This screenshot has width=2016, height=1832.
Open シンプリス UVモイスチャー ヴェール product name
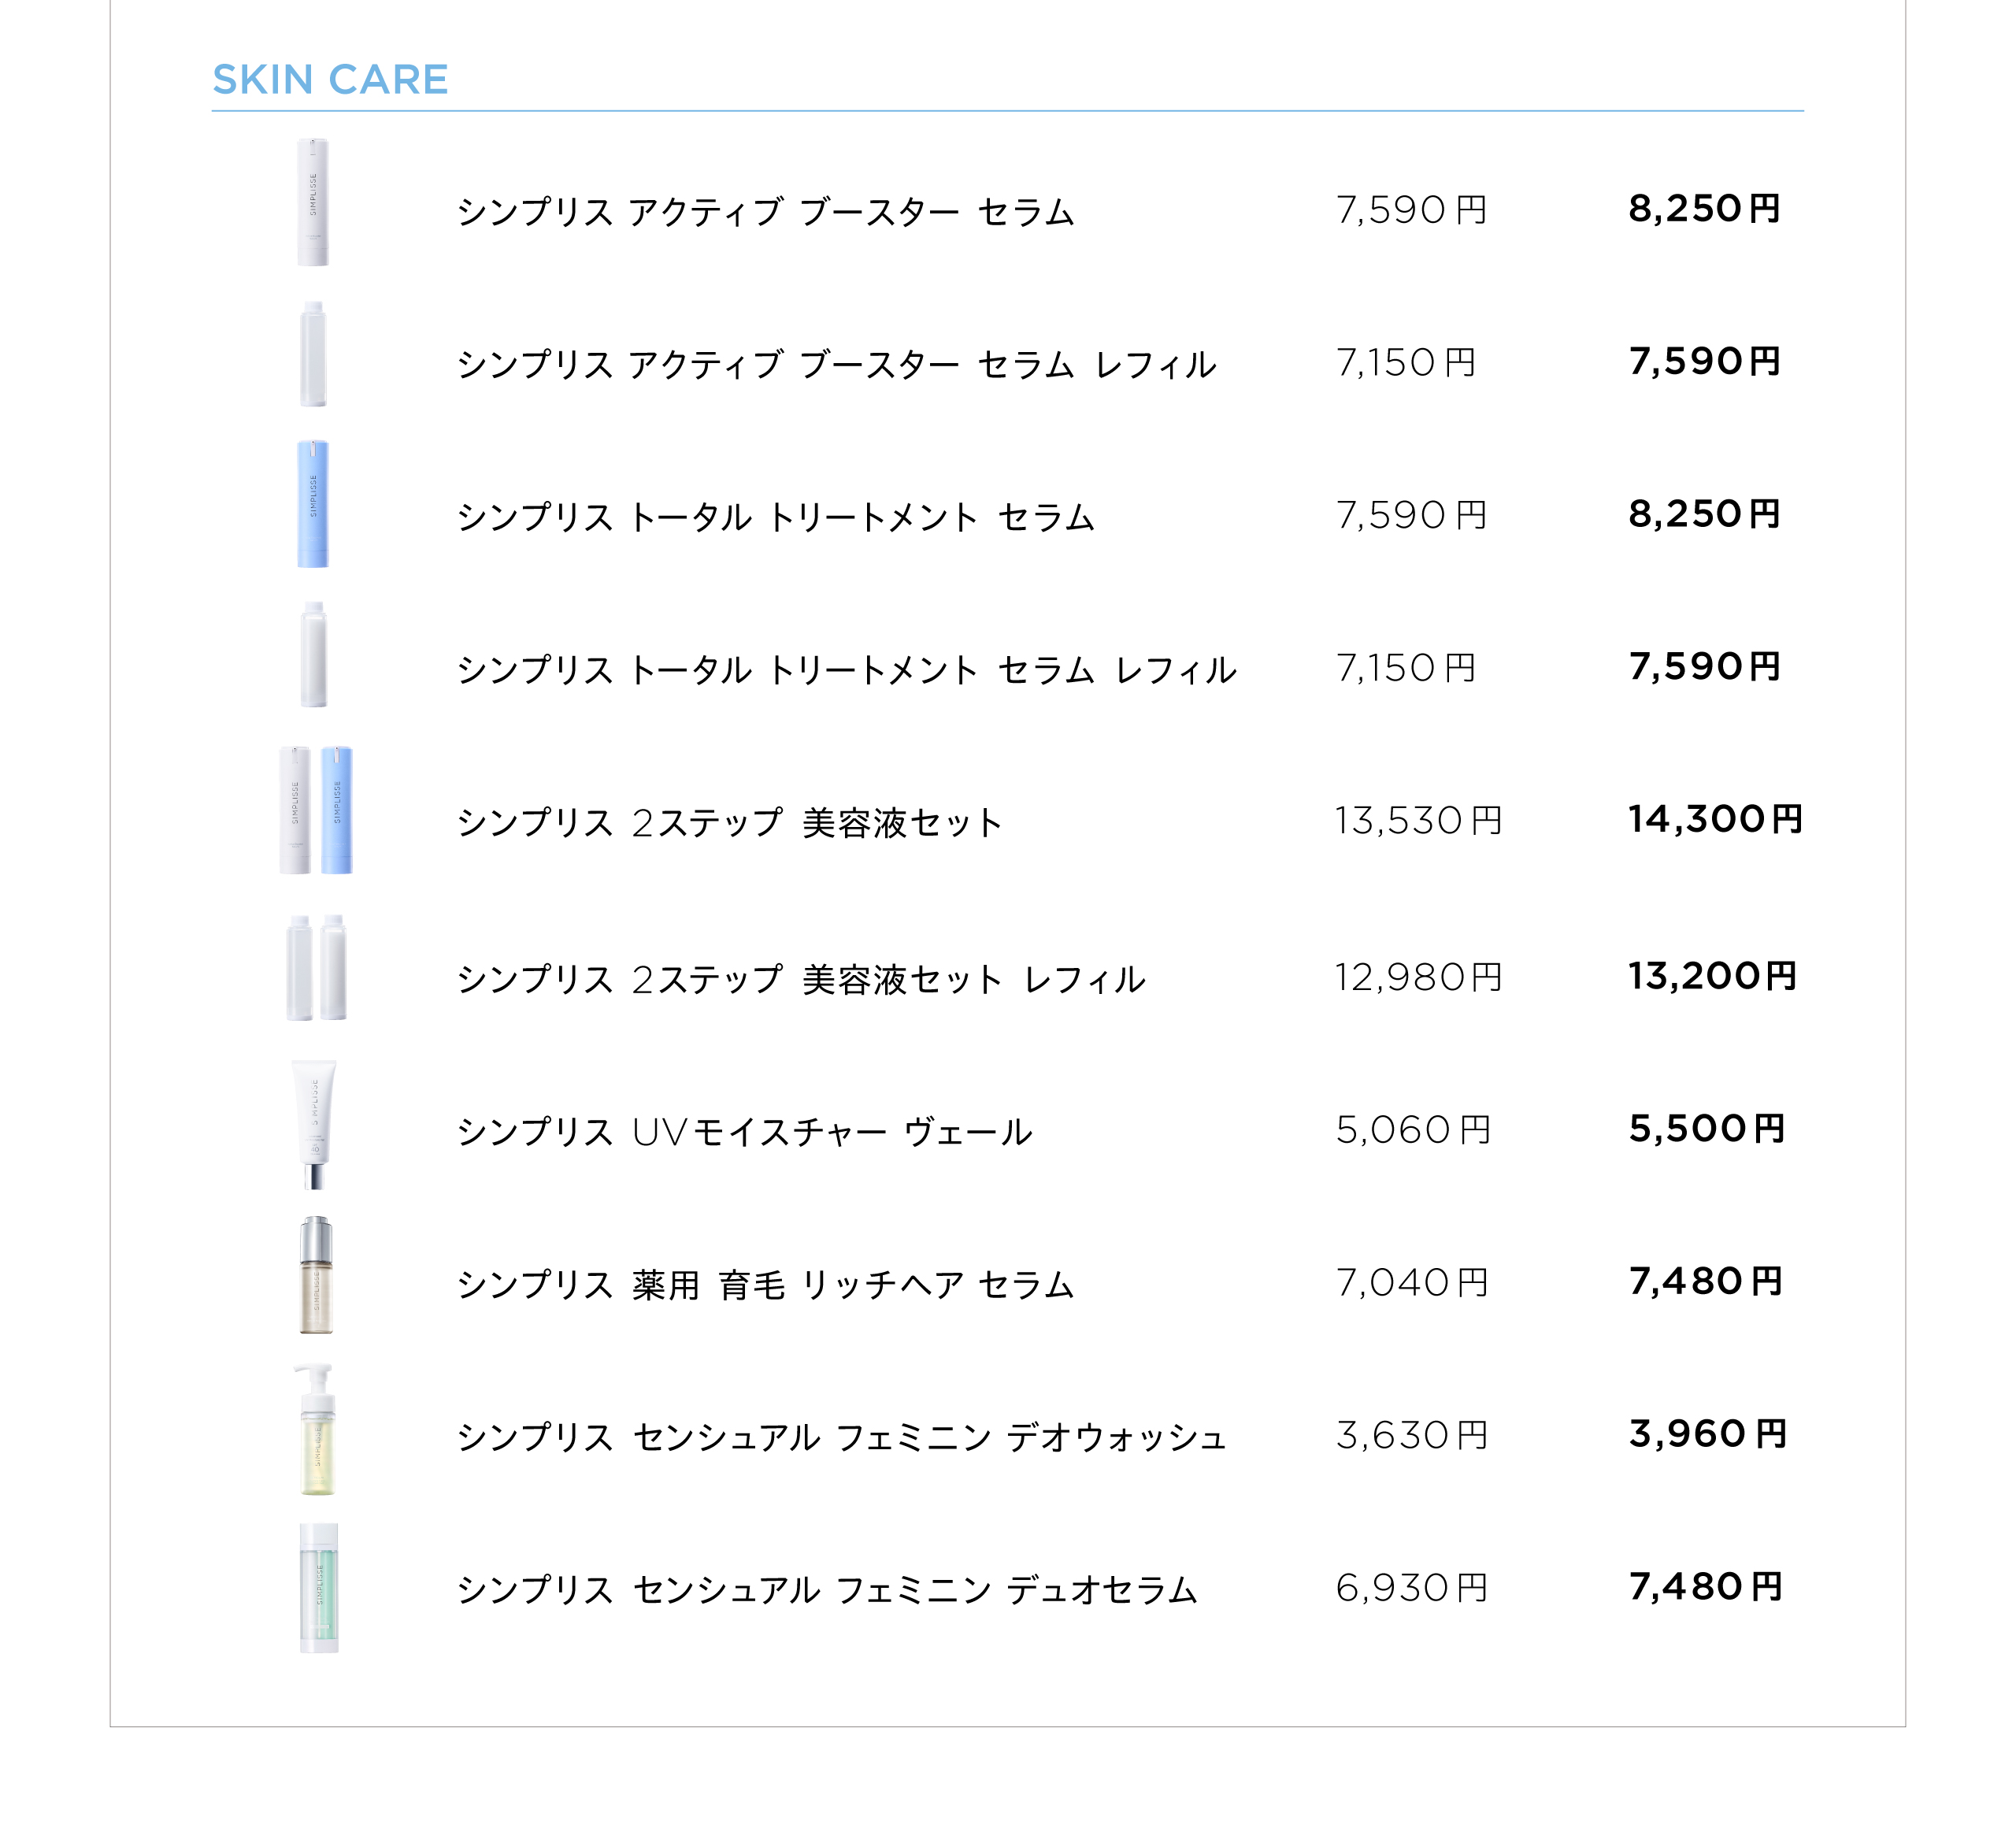745,1132
